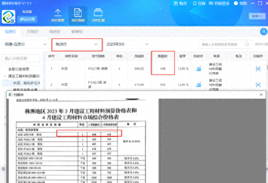
Task: Open scan document icon for row 1
Action: click(258, 69)
